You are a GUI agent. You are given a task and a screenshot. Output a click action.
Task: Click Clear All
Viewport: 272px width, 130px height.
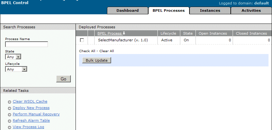coord(107,51)
